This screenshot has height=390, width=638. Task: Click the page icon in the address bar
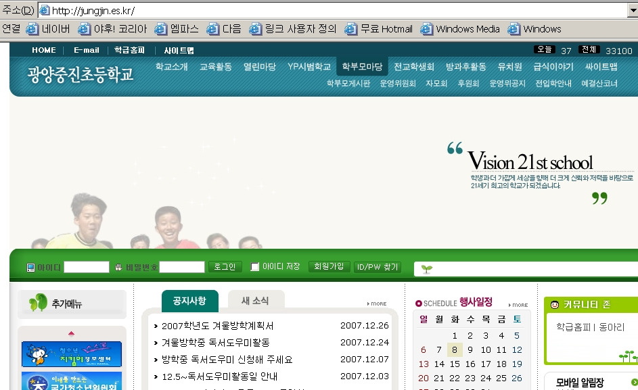(45, 10)
